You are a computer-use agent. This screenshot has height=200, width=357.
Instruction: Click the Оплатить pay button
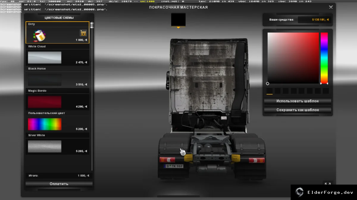pos(59,184)
